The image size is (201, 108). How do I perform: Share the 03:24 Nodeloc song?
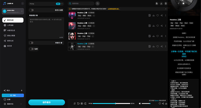(162, 36)
